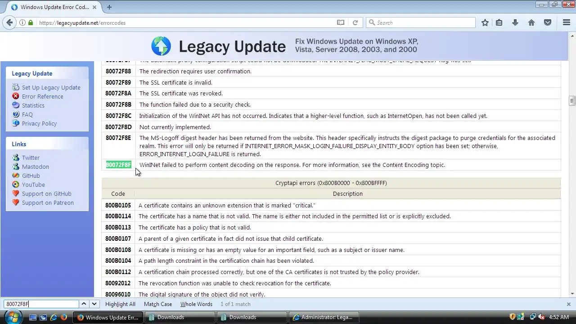Go back with the browser back arrow
The image size is (576, 324).
pos(9,22)
